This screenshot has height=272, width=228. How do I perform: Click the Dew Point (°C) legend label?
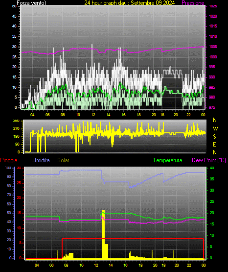point(209,160)
